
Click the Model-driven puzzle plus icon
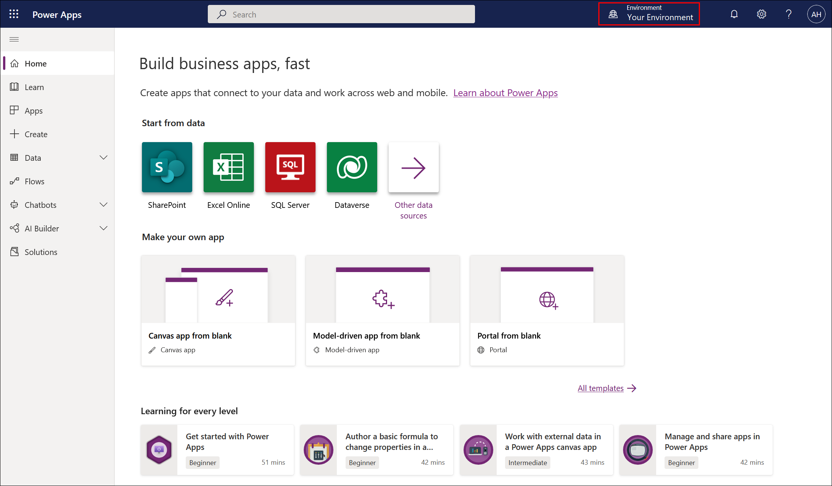click(x=383, y=299)
